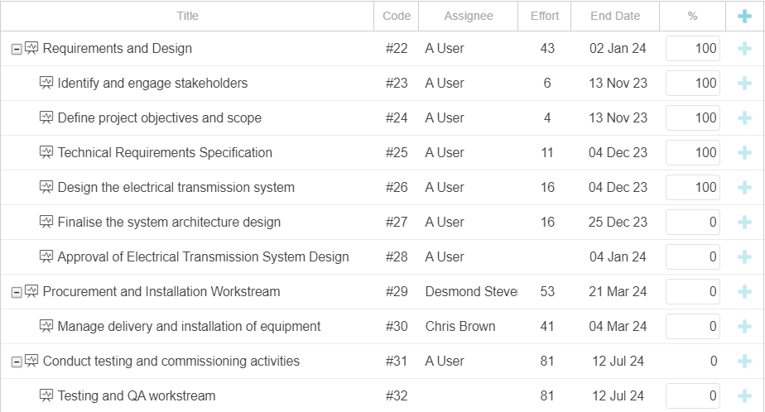
Task: Click the plus icon in the header row
Action: pos(744,16)
